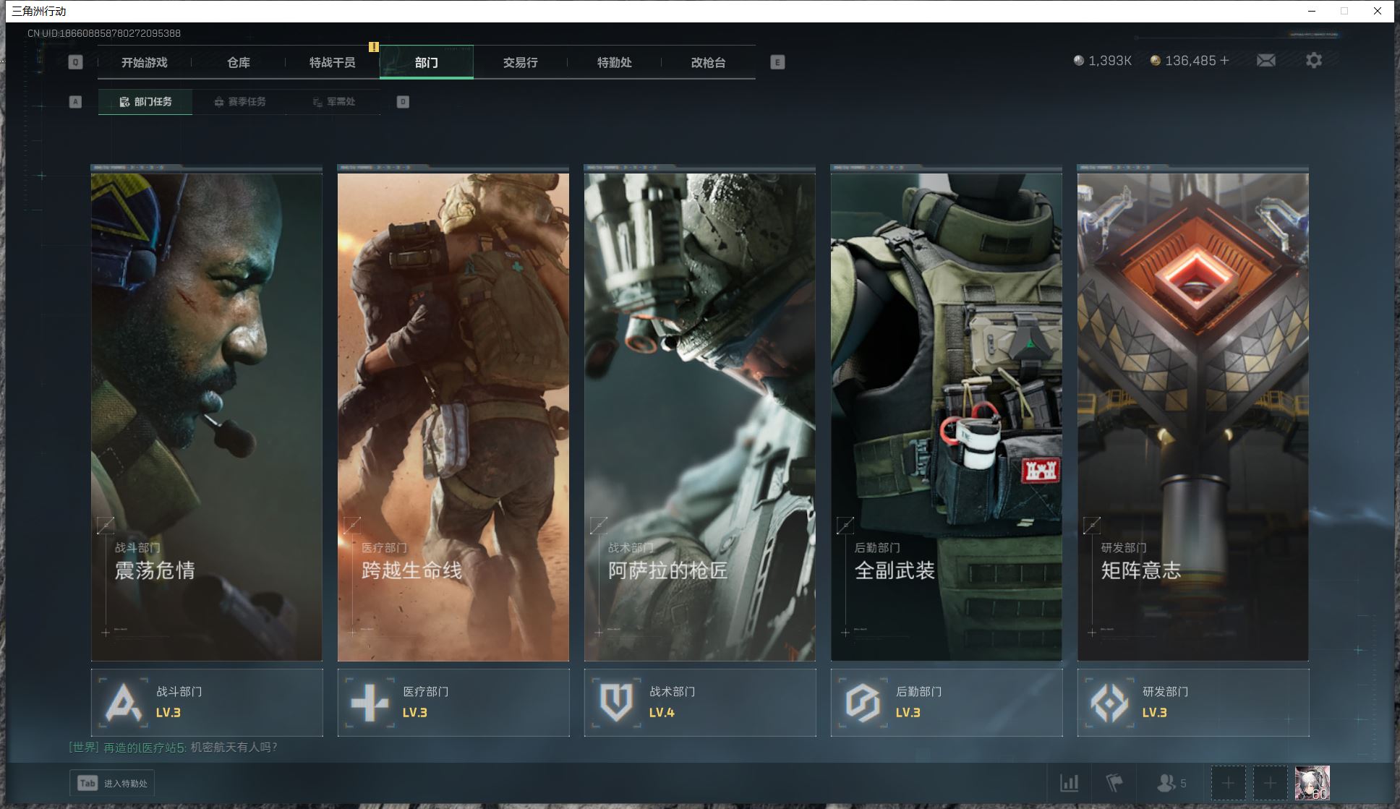The height and width of the screenshot is (809, 1400).
Task: Click the tactical department shield emblem
Action: pos(616,702)
